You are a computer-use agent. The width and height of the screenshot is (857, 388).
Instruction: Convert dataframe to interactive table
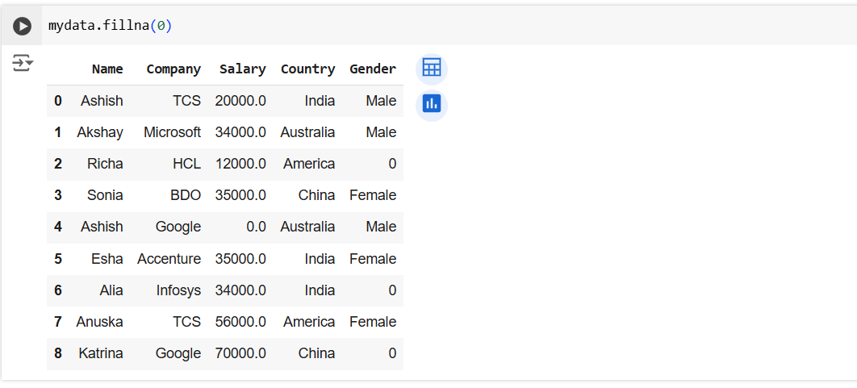[x=432, y=69]
